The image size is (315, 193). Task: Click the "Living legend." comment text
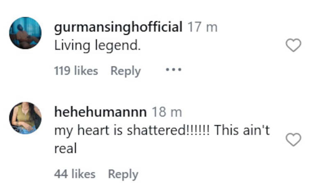pos(97,46)
